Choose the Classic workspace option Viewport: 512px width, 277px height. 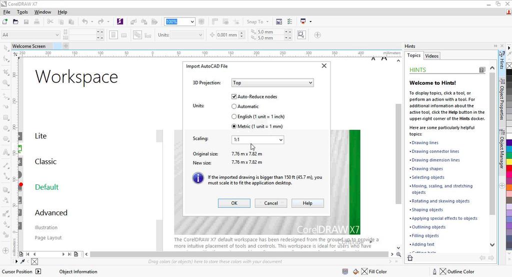click(45, 162)
